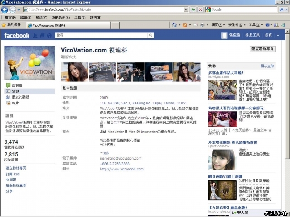This screenshot has height=217, width=290.
Task: Expand the address bar history dropdown
Action: point(186,9)
